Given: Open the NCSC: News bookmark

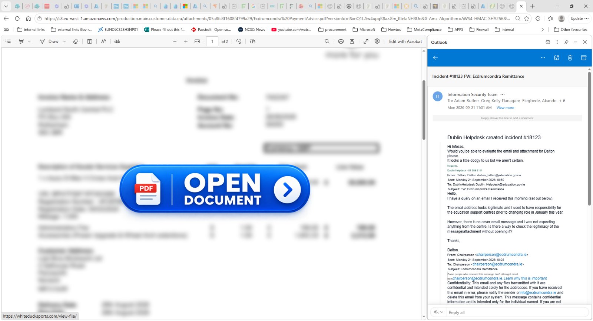Looking at the screenshot, I should tap(251, 30).
